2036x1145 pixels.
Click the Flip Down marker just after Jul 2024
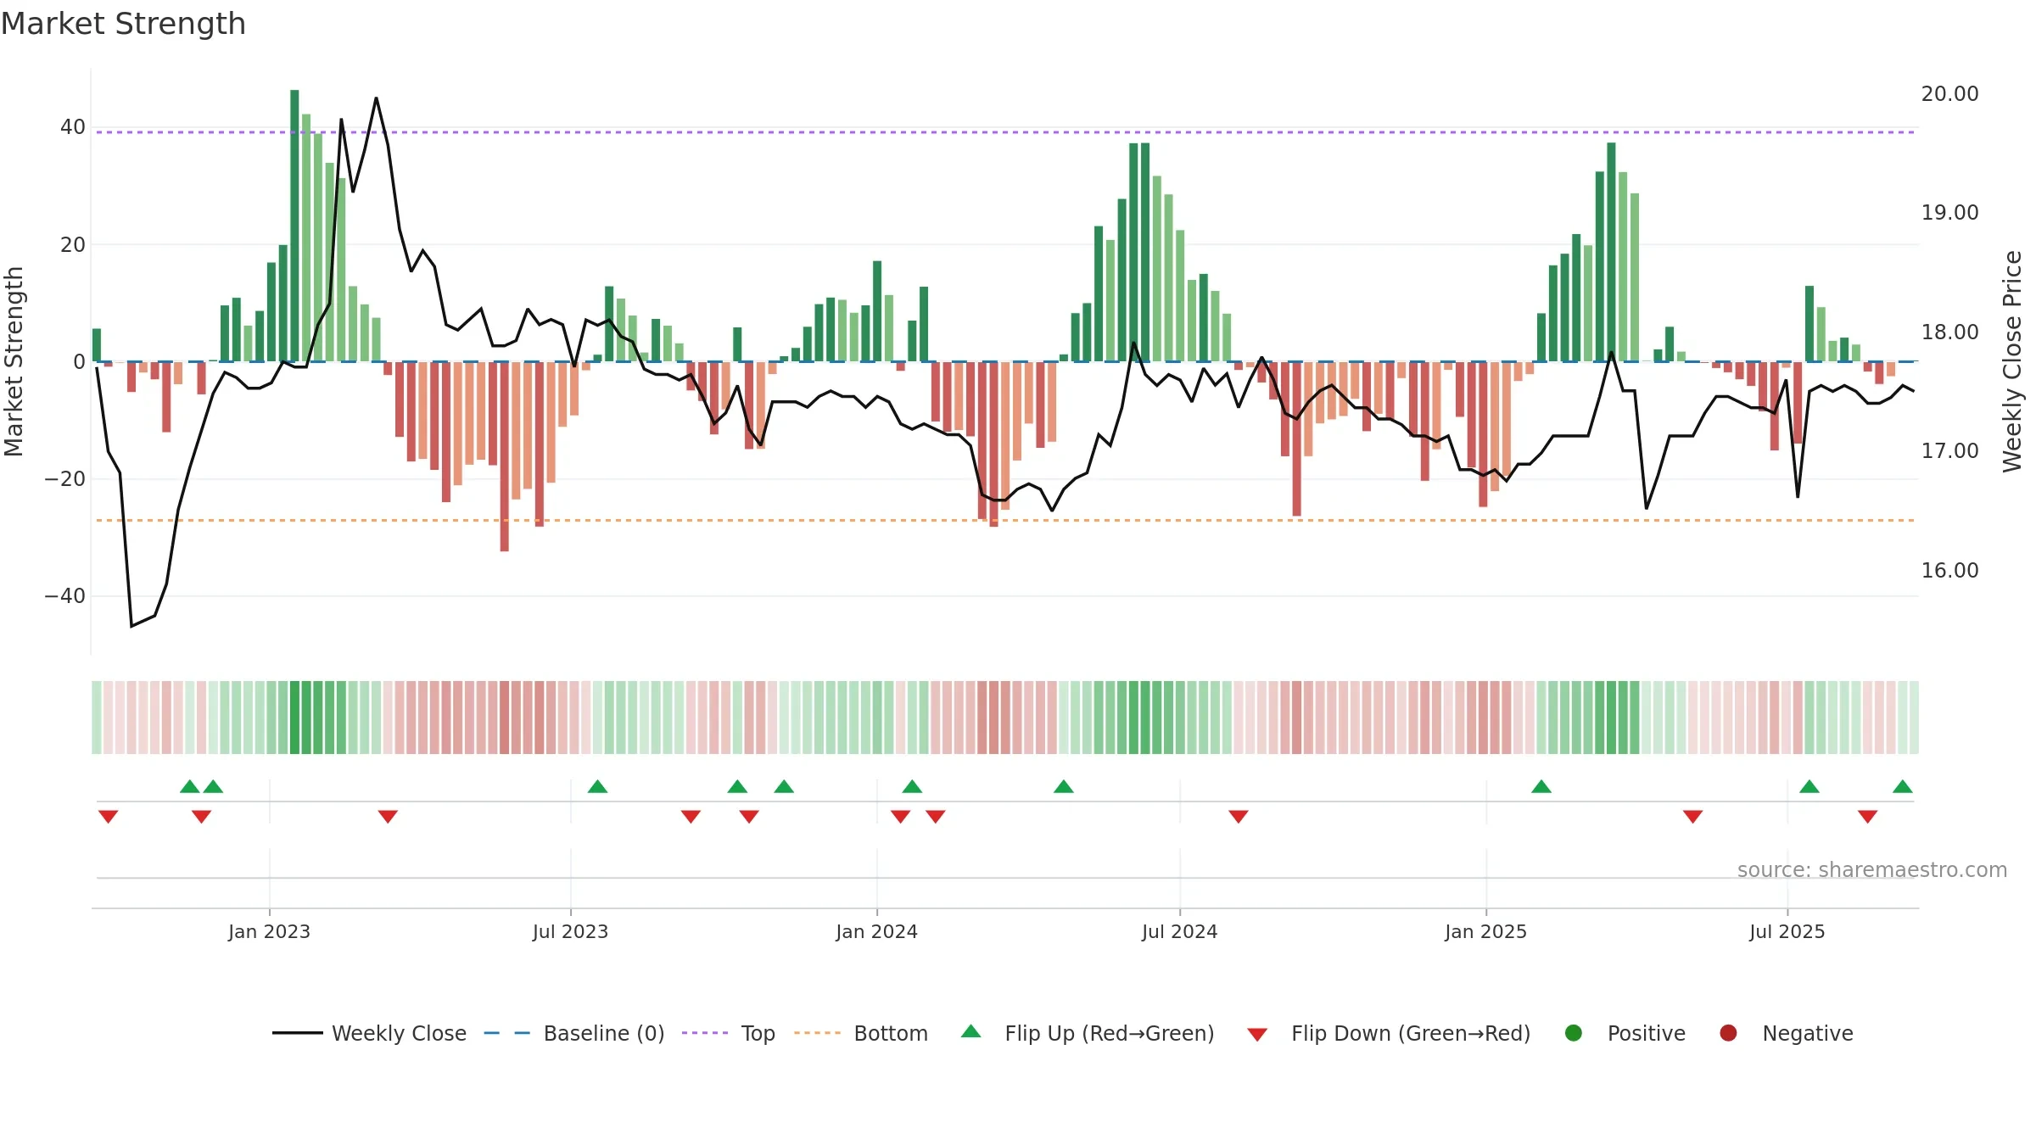pos(1239,816)
